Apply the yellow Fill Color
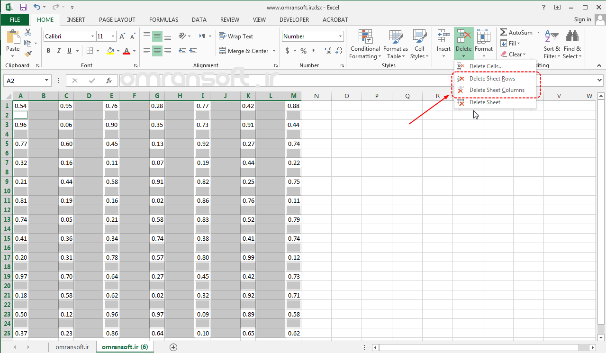 tap(110, 51)
